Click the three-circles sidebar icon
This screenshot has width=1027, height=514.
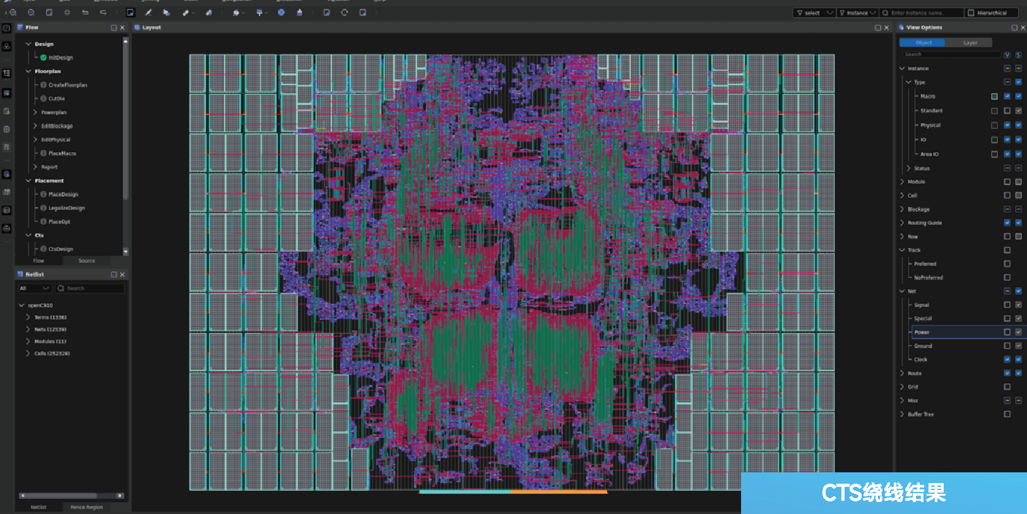6,46
